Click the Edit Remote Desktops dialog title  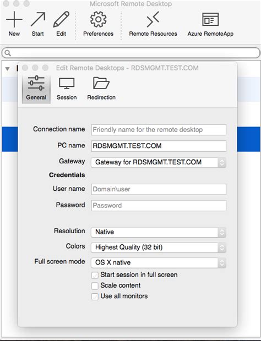tap(127, 68)
